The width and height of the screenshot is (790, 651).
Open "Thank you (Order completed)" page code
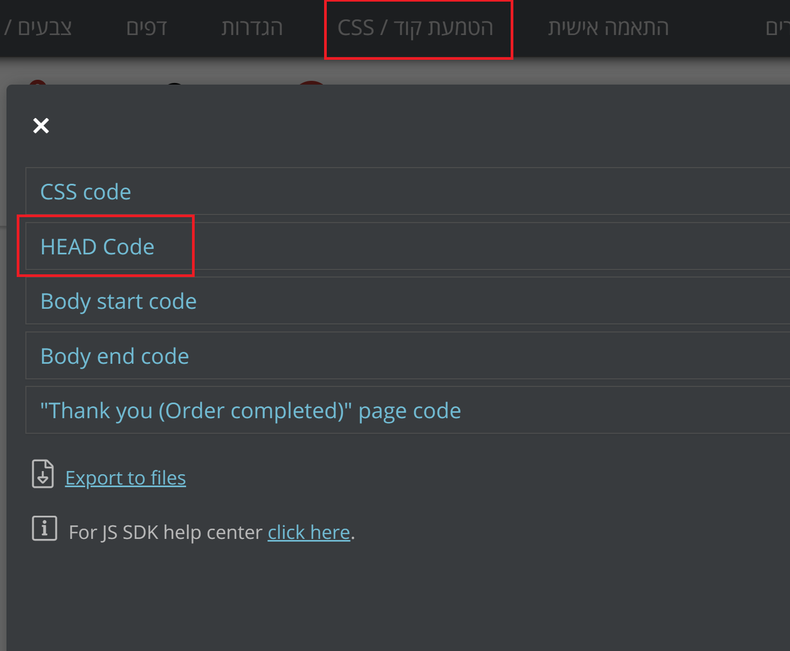click(251, 411)
